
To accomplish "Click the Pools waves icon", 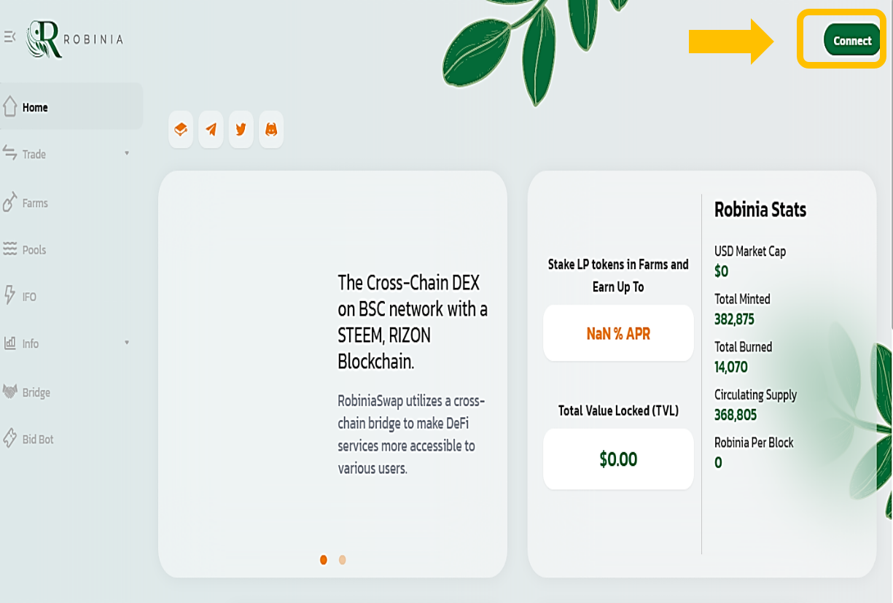I will 9,249.
